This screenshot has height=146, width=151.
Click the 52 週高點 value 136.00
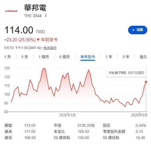point(83,138)
